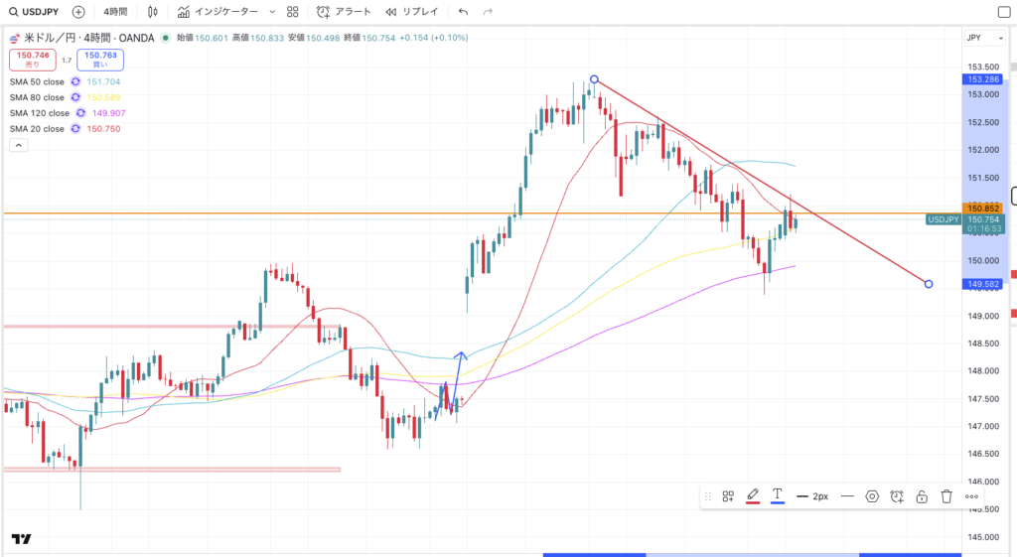Open the indicator templates grid icon

tap(292, 12)
